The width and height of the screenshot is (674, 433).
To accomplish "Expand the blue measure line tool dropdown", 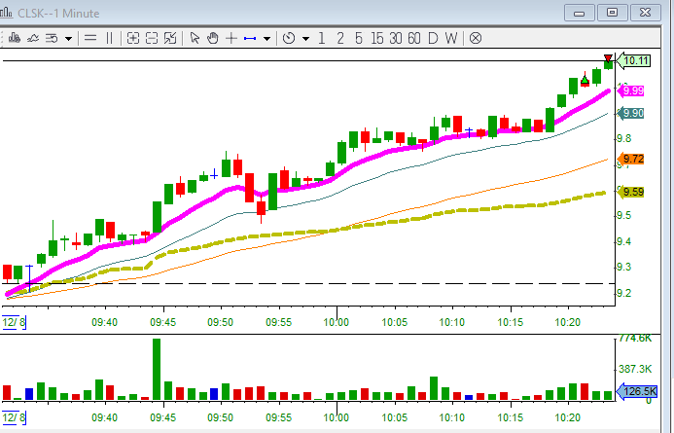I will click(x=268, y=39).
